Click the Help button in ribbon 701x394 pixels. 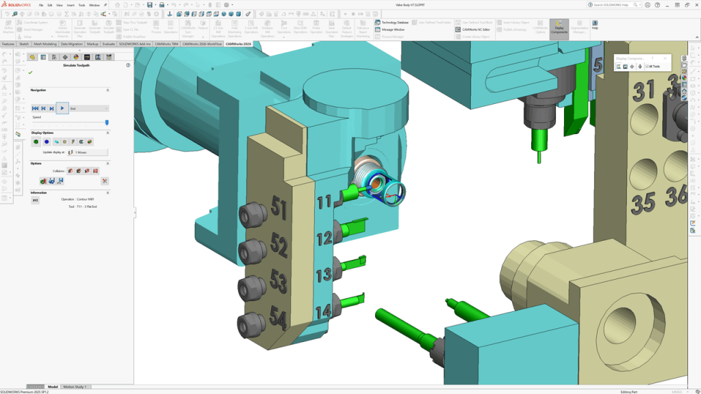[x=595, y=25]
